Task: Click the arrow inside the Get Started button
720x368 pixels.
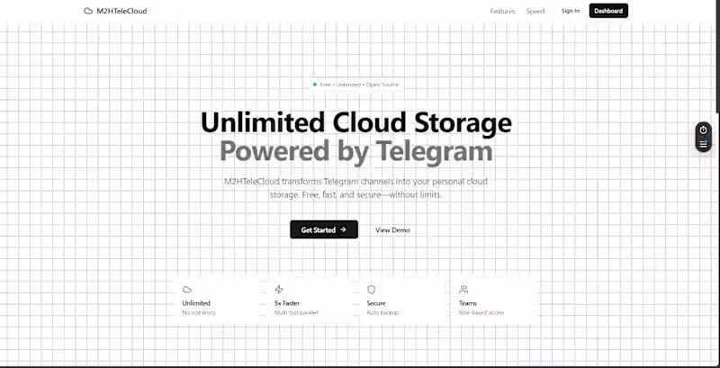Action: (343, 229)
